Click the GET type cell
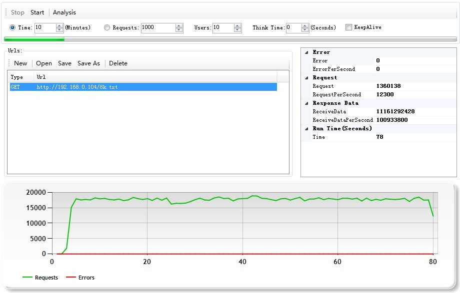 (15, 87)
